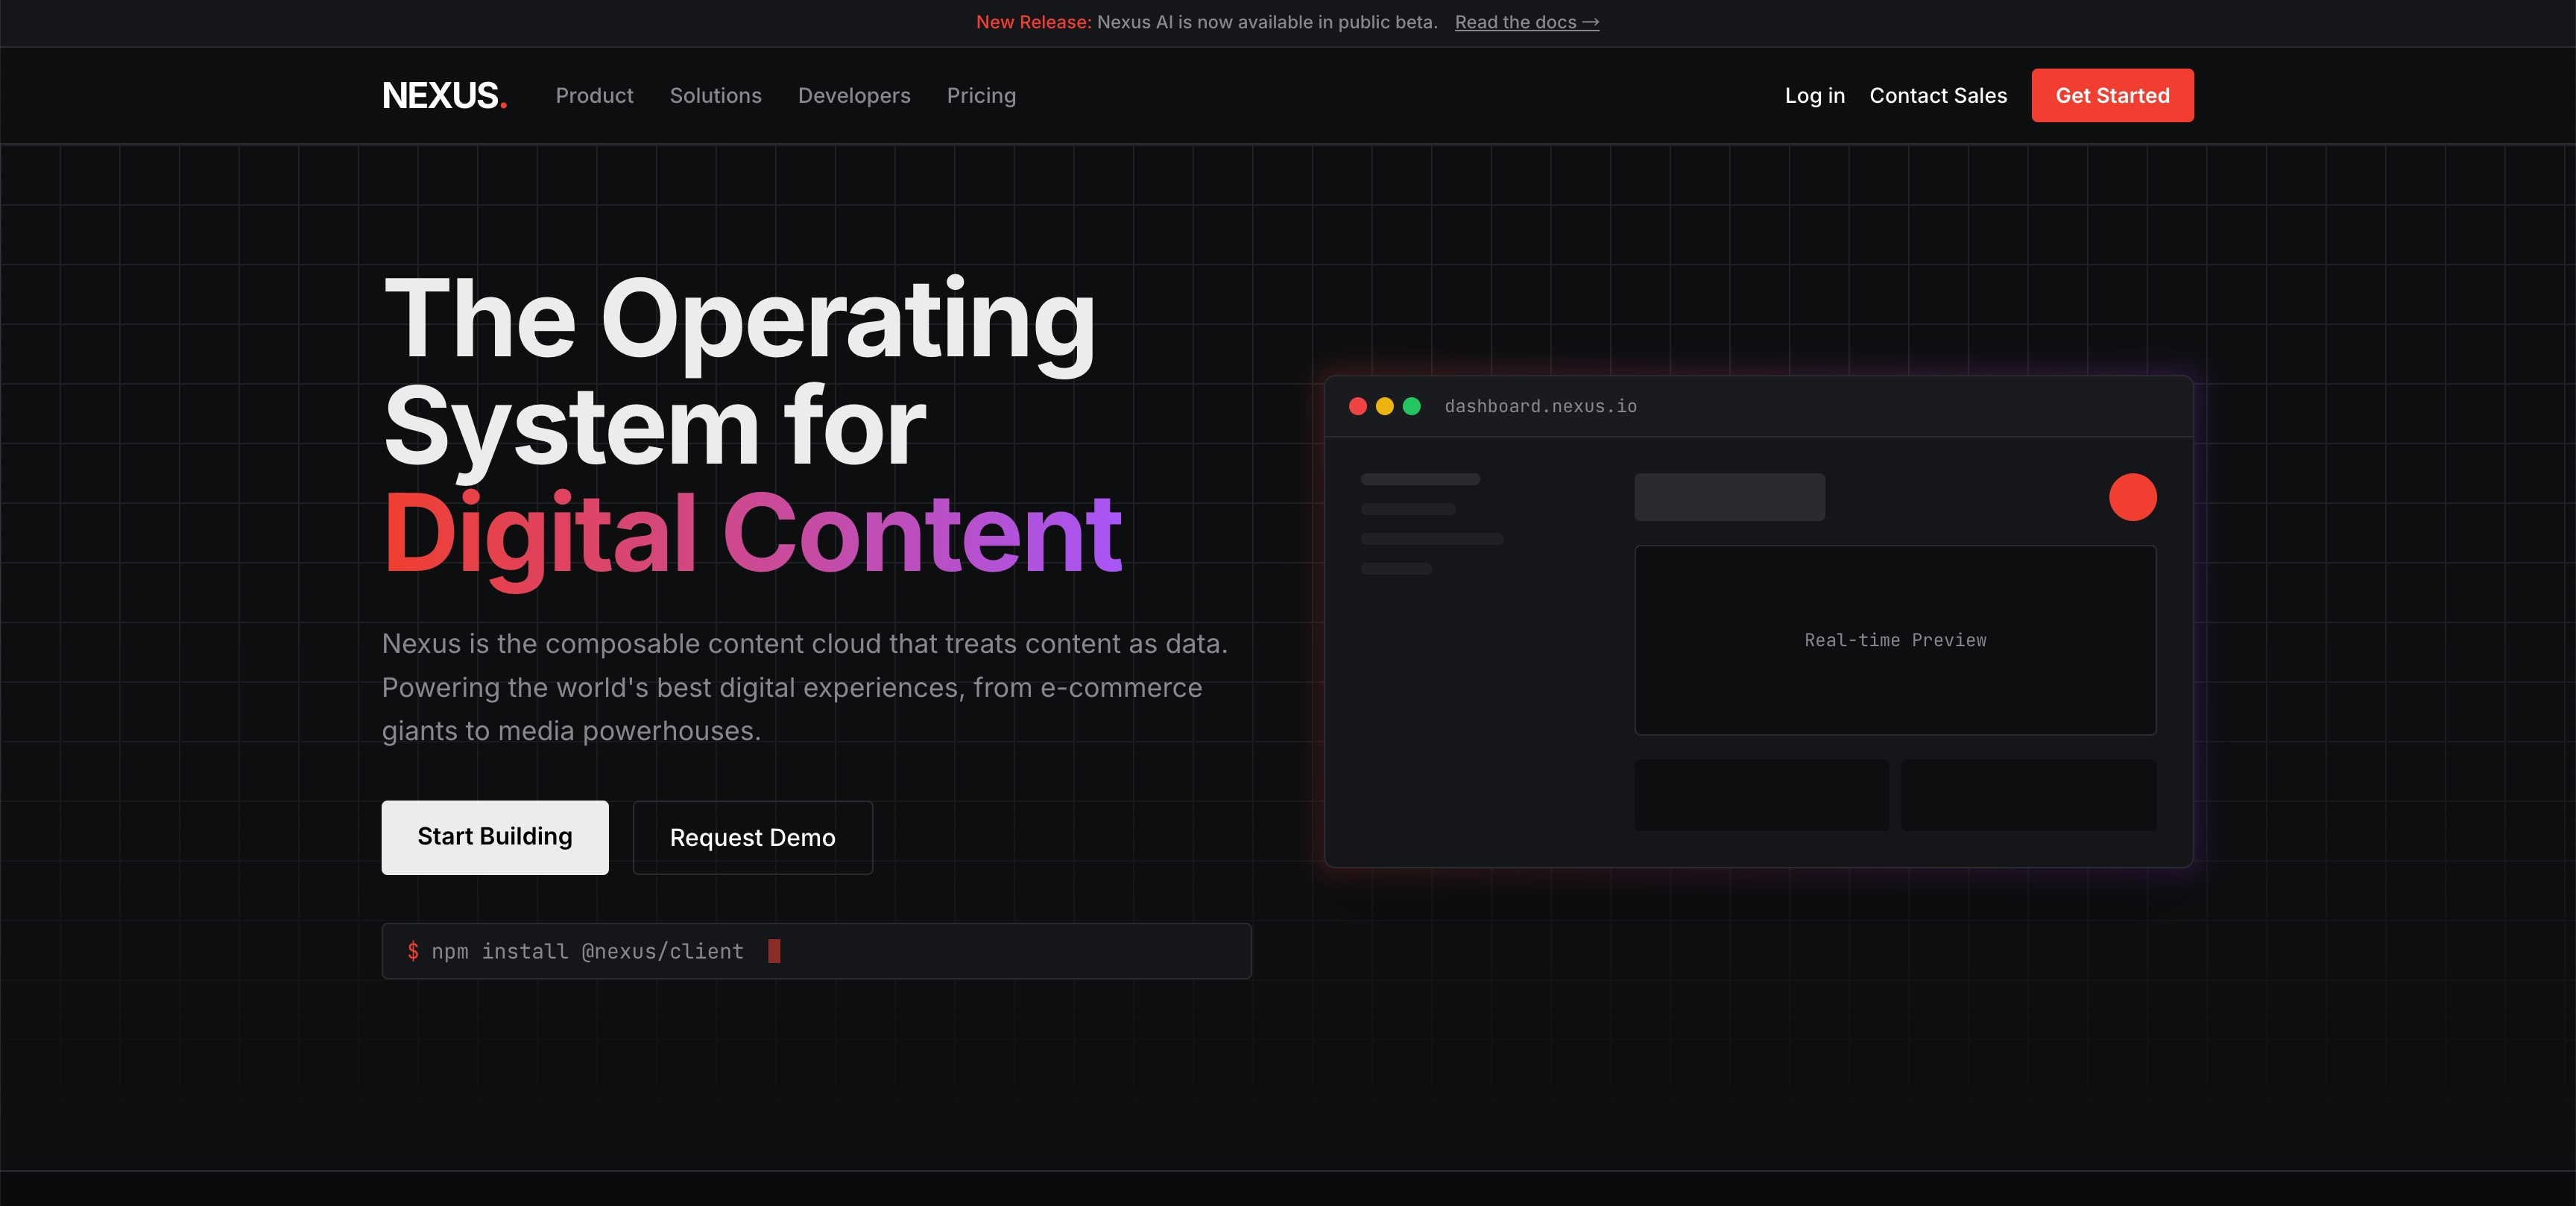Click the blinking cursor in the terminal snippet

pyautogui.click(x=774, y=951)
